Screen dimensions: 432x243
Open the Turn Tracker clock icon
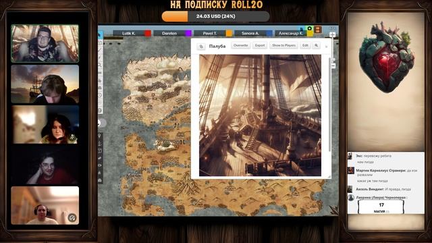(x=100, y=95)
